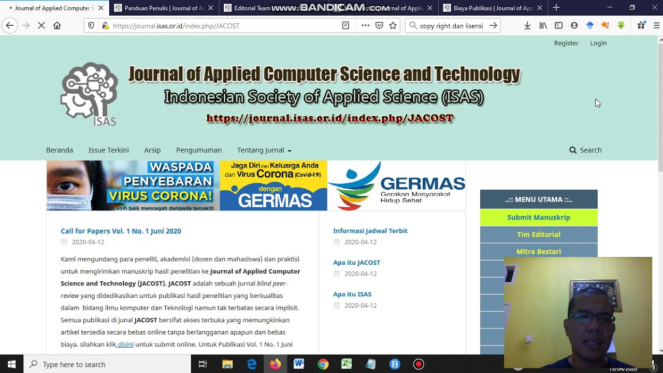Open Microsoft Edge from the taskbar
Image resolution: width=663 pixels, height=373 pixels.
tap(251, 364)
